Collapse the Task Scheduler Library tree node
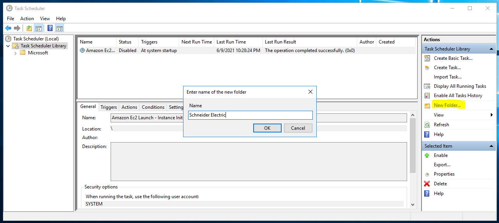 coord(8,46)
